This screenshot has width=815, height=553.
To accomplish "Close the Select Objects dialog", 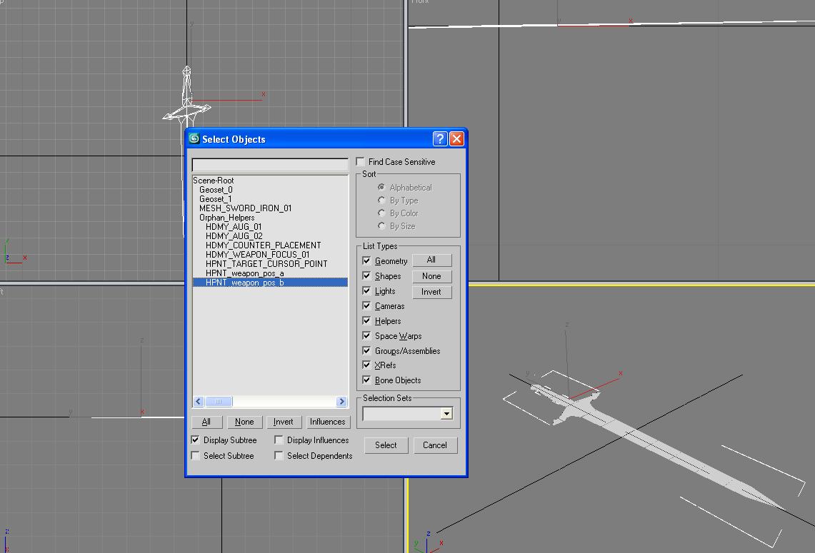I will click(x=456, y=139).
